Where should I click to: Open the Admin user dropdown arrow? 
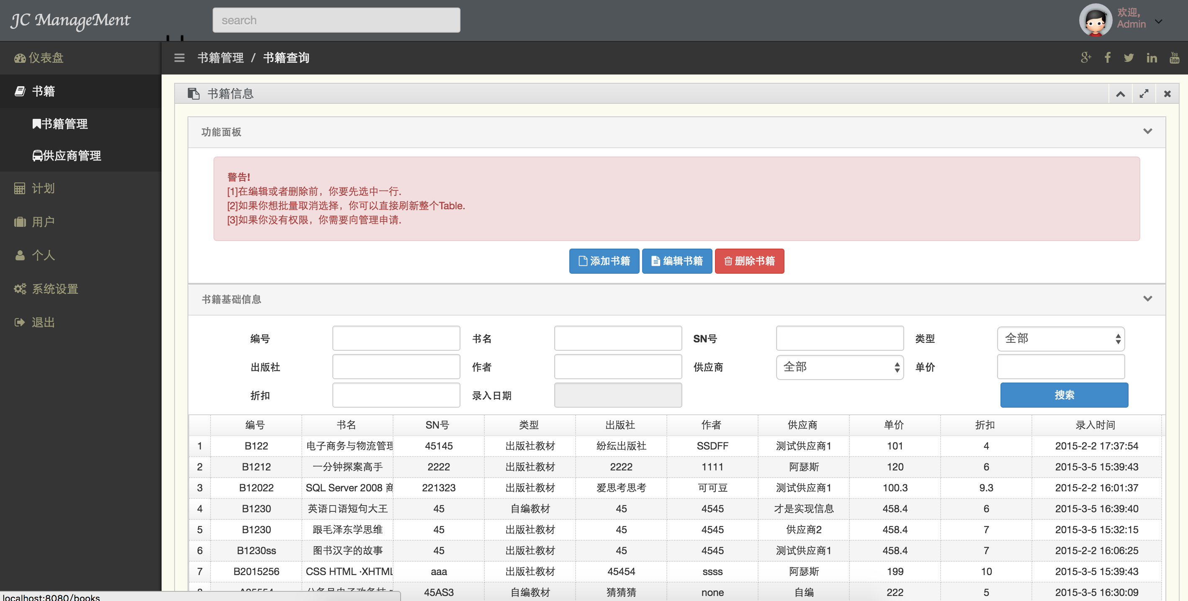coord(1158,21)
